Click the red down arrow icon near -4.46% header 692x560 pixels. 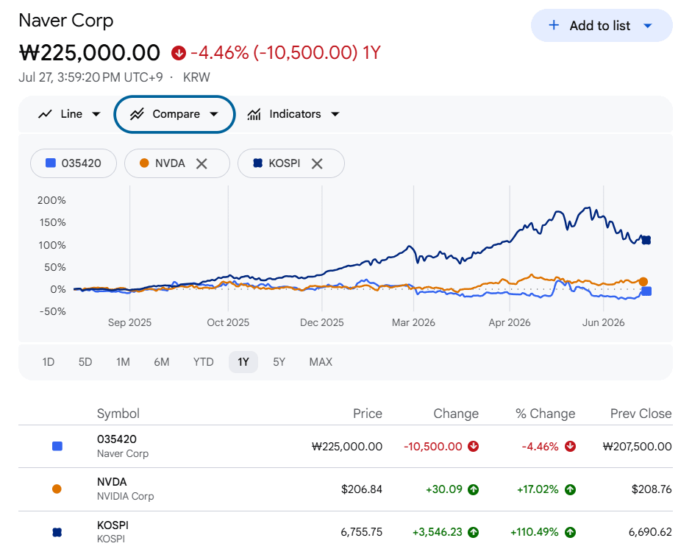(x=179, y=53)
